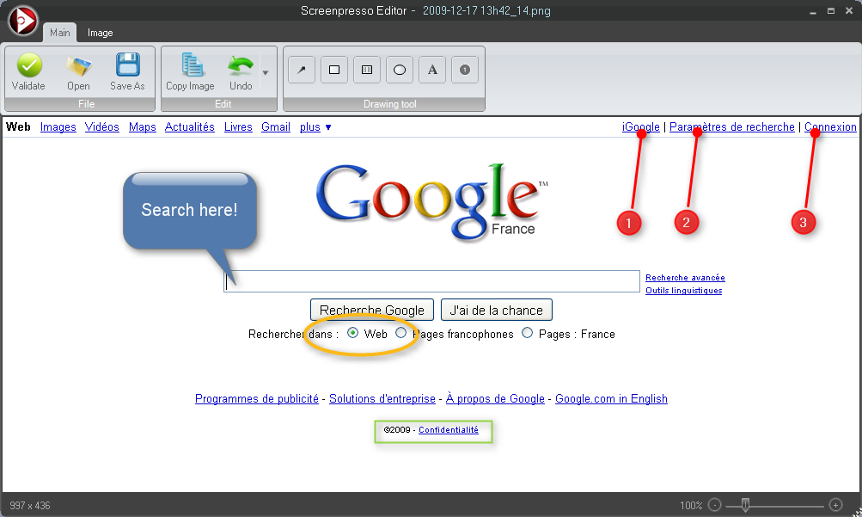Click the Vidéos link
This screenshot has width=862, height=517.
(102, 127)
